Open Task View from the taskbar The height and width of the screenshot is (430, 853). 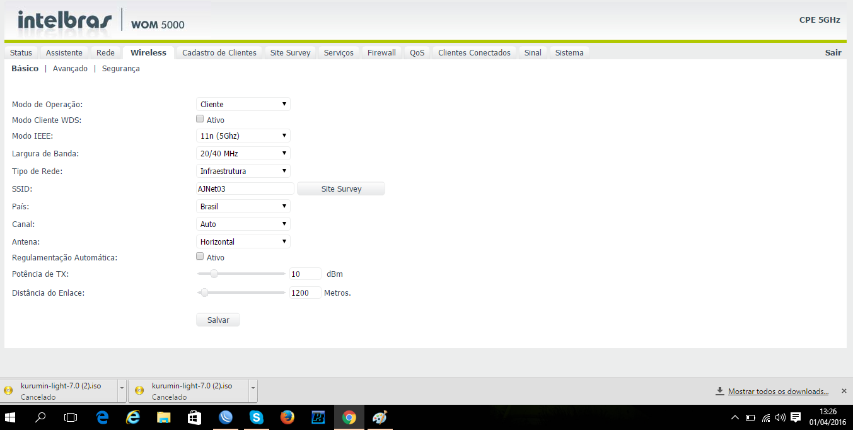pos(71,417)
